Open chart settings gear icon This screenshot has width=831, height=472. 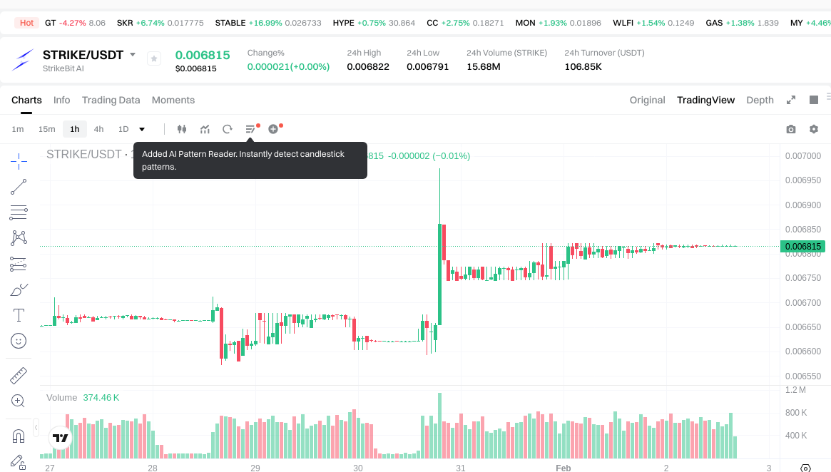pyautogui.click(x=814, y=129)
